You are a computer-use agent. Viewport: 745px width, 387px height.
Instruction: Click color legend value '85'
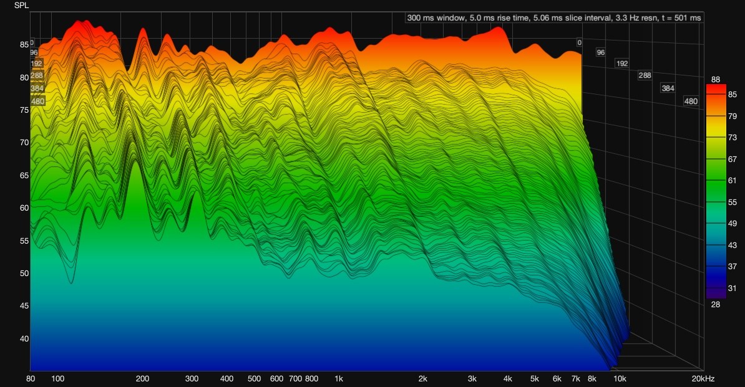pyautogui.click(x=732, y=94)
